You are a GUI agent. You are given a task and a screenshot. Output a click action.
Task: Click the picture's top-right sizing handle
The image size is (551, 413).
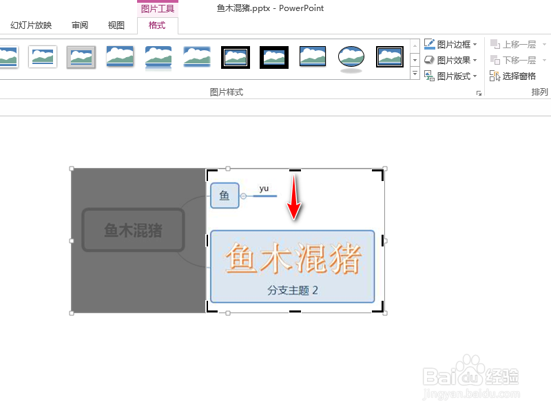(x=385, y=169)
